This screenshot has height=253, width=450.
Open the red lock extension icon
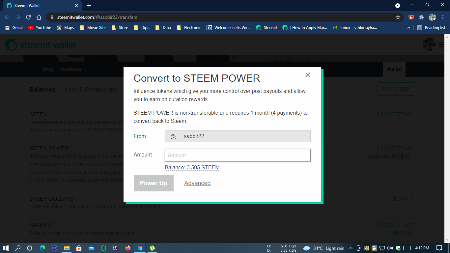click(x=411, y=17)
